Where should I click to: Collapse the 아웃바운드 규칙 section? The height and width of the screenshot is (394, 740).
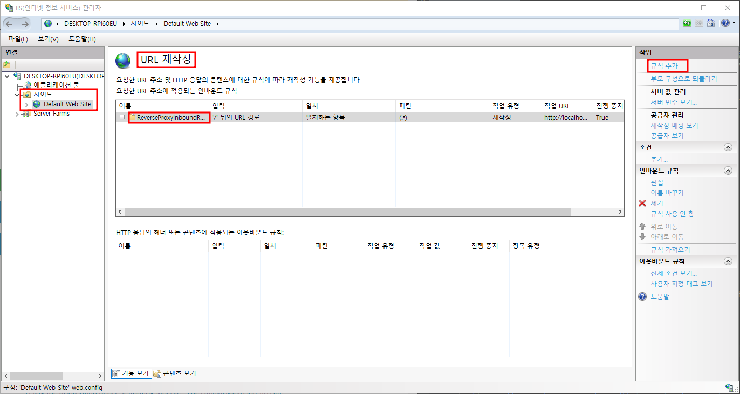pos(728,261)
